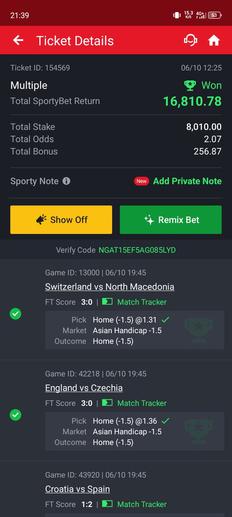Screen dimensions: 232x517
Task: Tap green check beside Switzerland vs North Macedonia
Action: [15, 314]
